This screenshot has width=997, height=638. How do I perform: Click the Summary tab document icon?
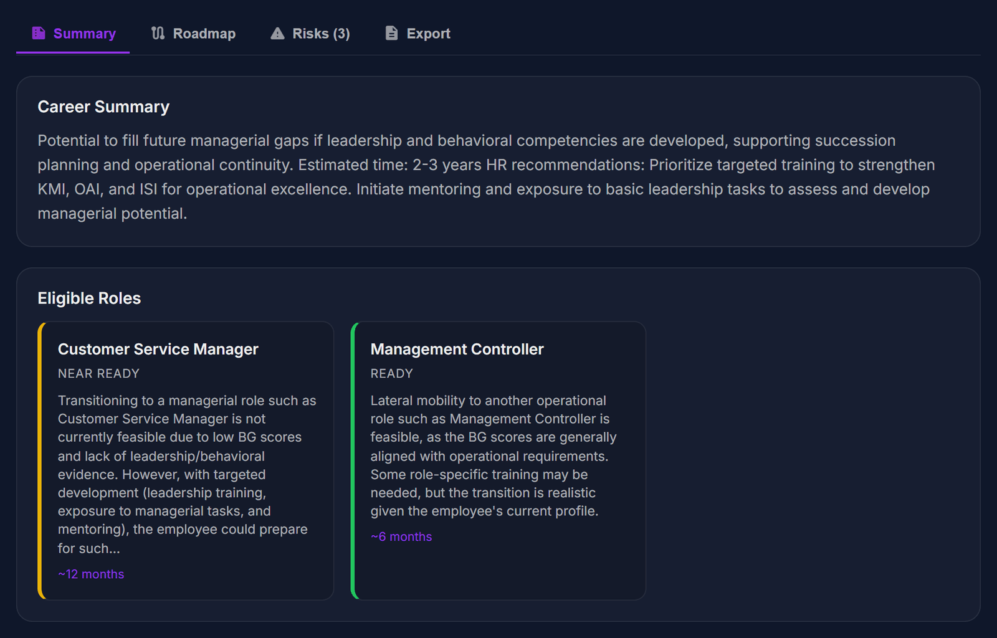39,33
